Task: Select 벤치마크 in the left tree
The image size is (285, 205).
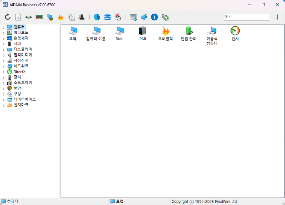Action: pyautogui.click(x=21, y=105)
